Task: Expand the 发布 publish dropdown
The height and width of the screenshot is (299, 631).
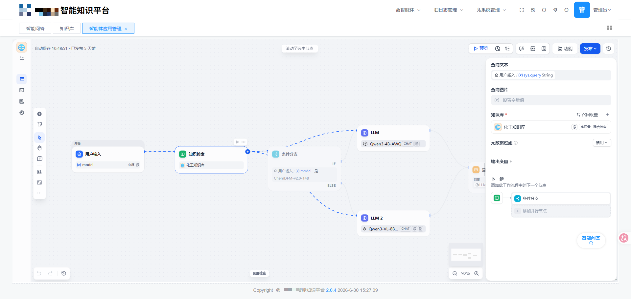Action: (590, 49)
